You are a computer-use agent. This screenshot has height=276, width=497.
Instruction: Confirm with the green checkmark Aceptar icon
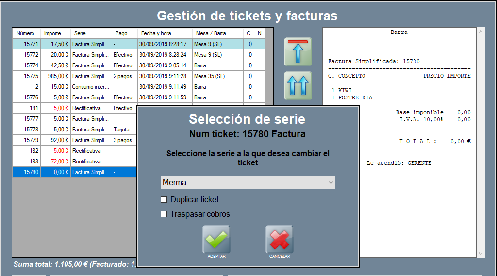216,239
